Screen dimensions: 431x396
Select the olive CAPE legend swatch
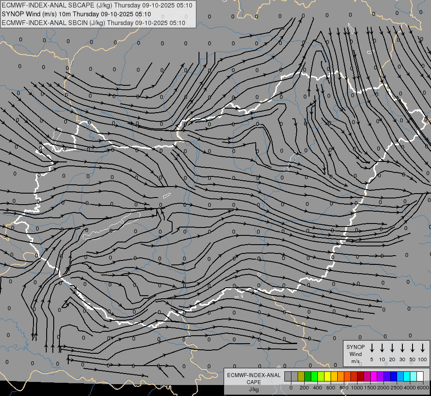(x=301, y=376)
